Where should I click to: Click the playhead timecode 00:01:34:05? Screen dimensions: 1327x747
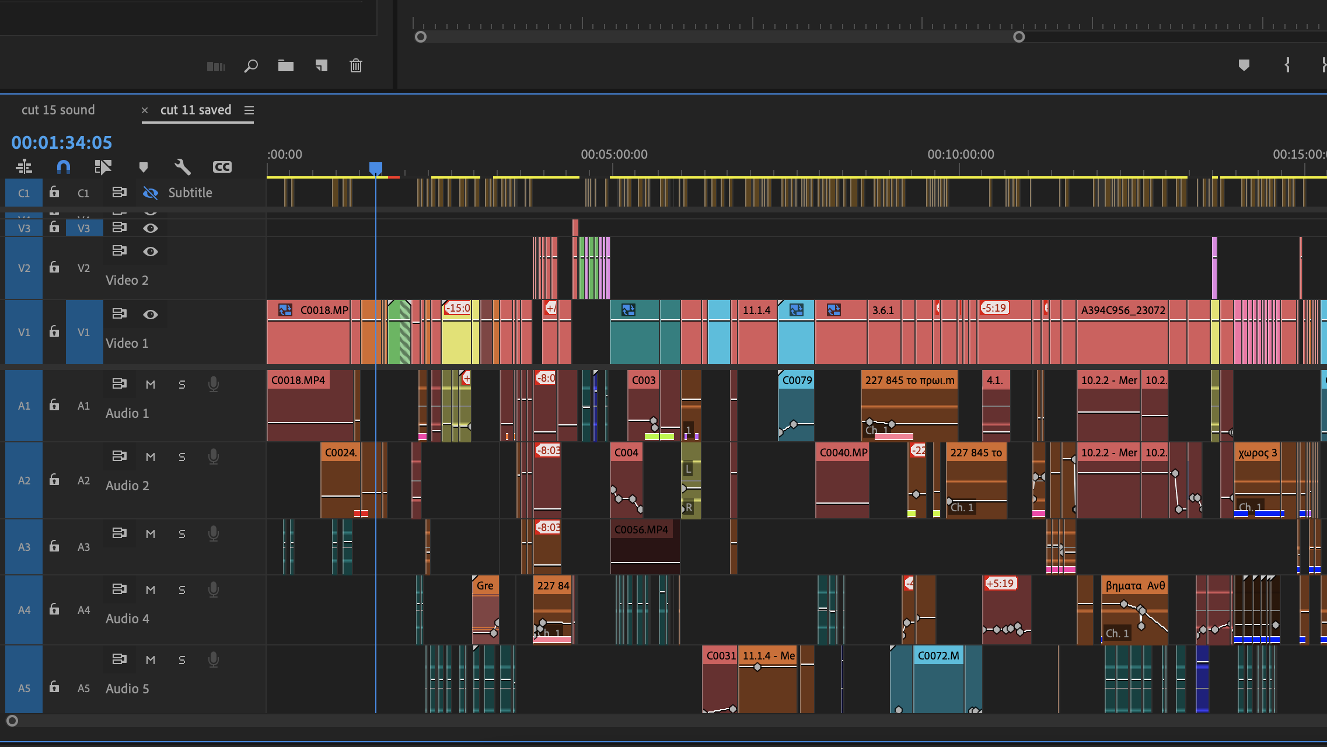61,142
